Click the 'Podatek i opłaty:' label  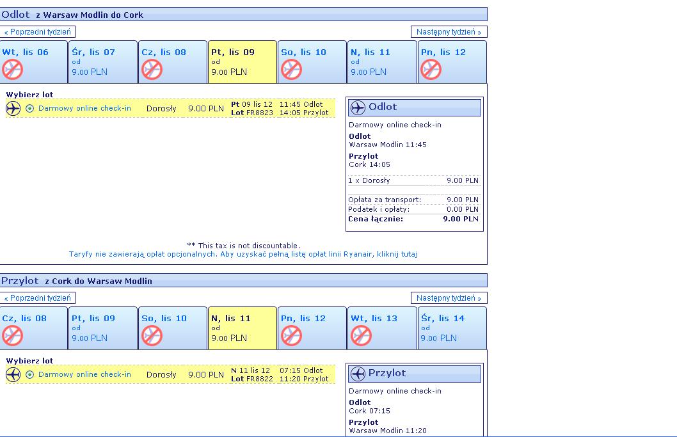click(379, 209)
